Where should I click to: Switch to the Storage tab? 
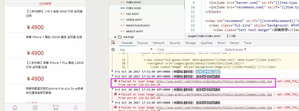(190, 43)
